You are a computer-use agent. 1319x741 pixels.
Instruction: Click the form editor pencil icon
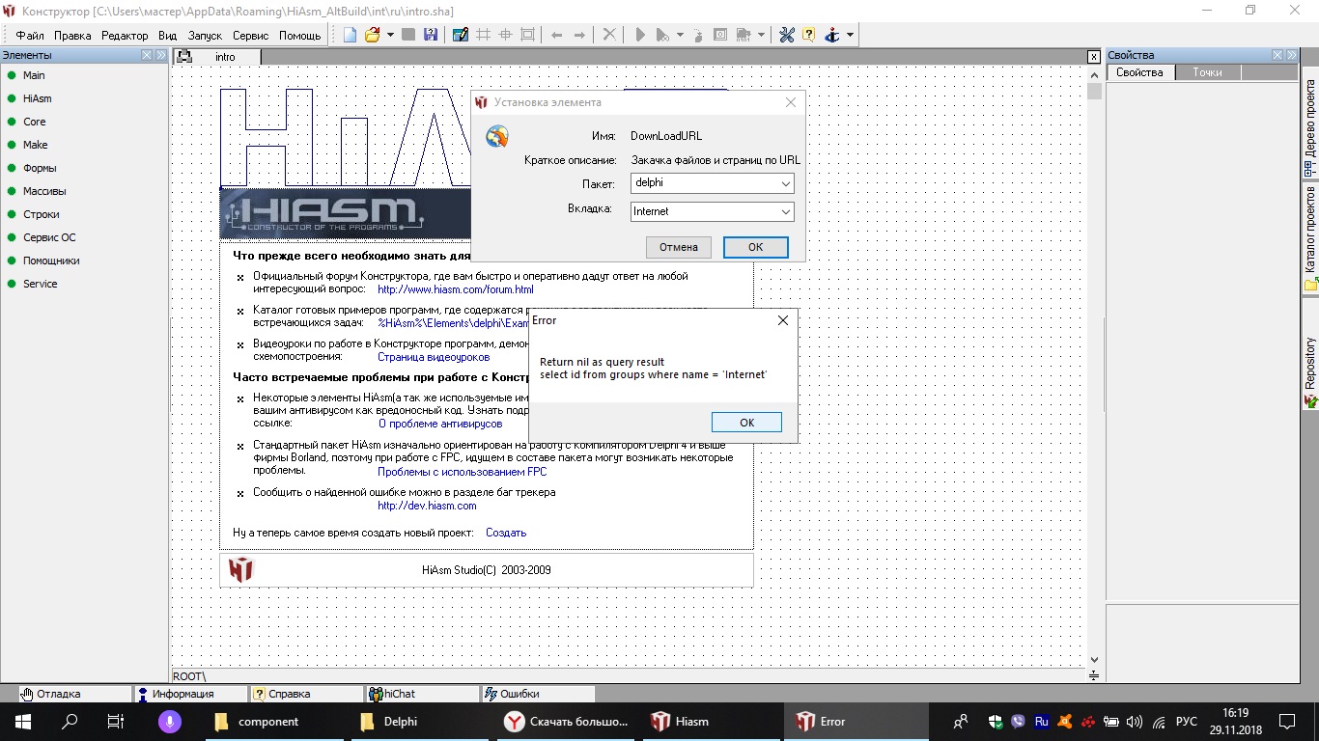461,35
